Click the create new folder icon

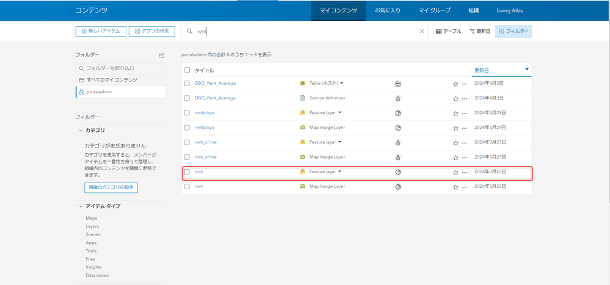[x=161, y=55]
